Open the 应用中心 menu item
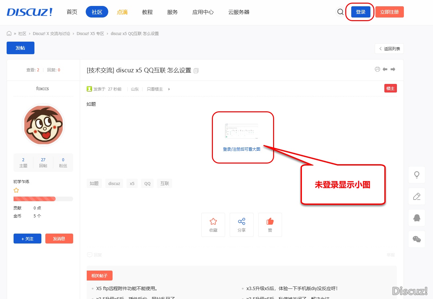The width and height of the screenshot is (433, 299). (x=203, y=12)
